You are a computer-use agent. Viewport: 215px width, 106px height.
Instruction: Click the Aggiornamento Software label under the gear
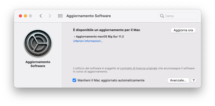[38, 64]
